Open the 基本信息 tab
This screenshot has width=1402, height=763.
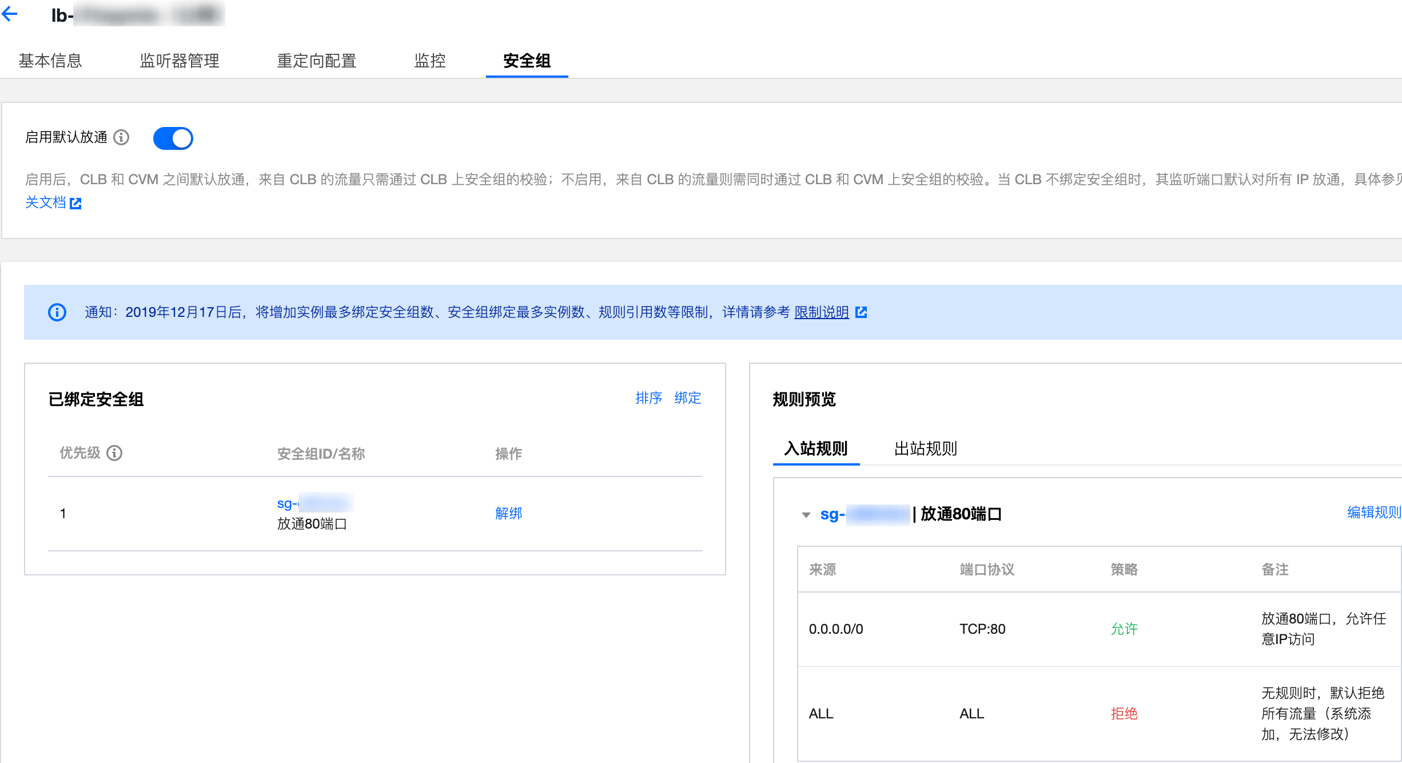click(50, 61)
